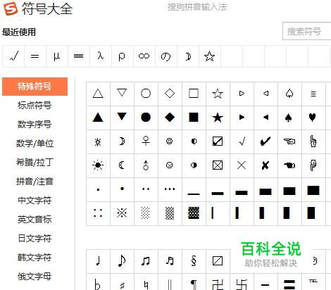Insert section sign § symbol
The width and height of the screenshot is (331, 290).
pos(194,260)
